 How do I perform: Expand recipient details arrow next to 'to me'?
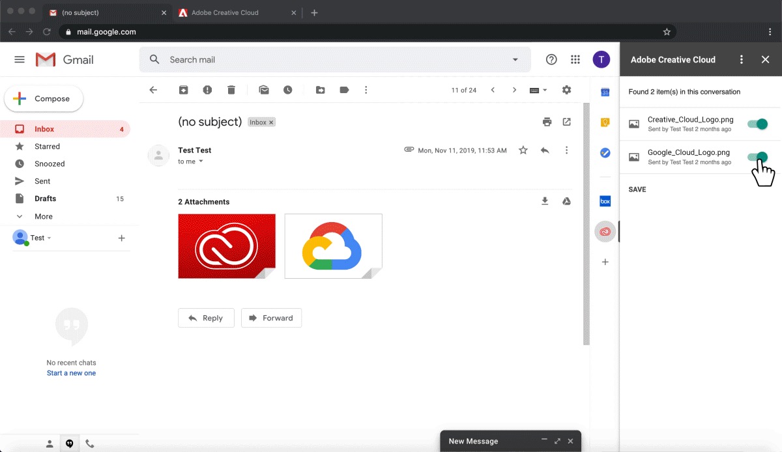tap(201, 162)
